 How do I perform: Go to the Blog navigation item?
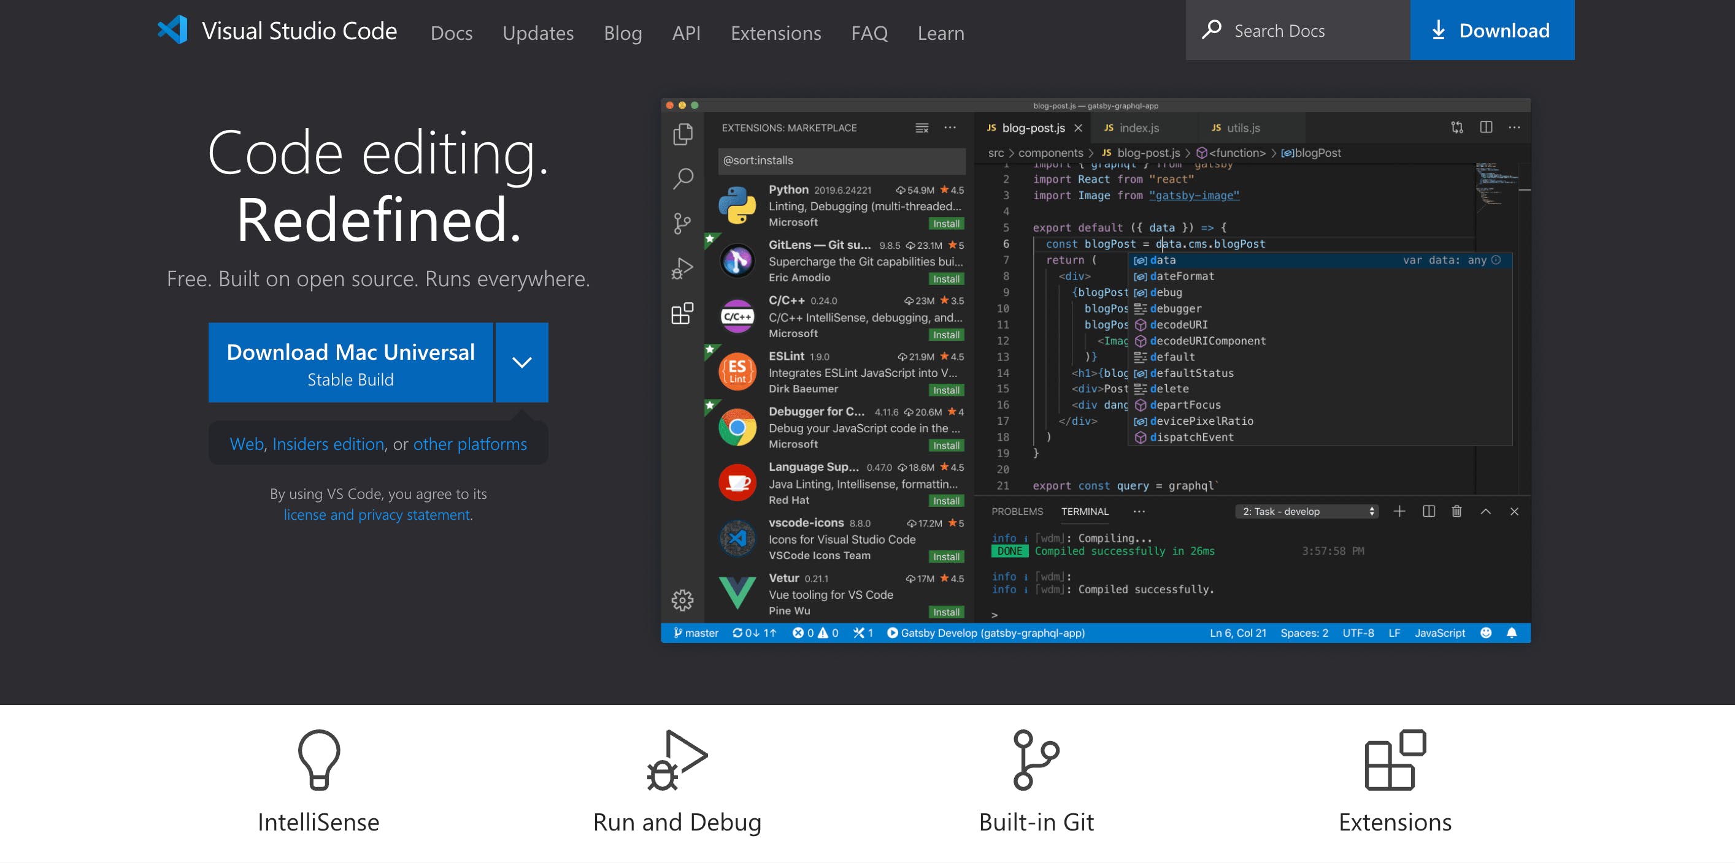click(x=622, y=32)
